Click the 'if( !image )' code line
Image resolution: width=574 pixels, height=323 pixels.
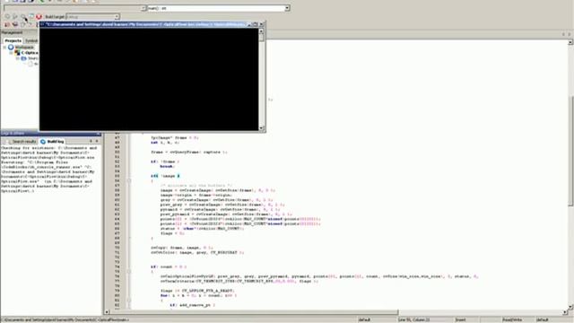click(x=165, y=176)
